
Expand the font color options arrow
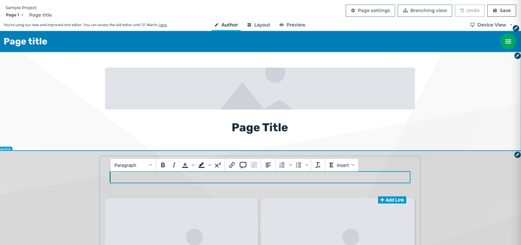[193, 165]
